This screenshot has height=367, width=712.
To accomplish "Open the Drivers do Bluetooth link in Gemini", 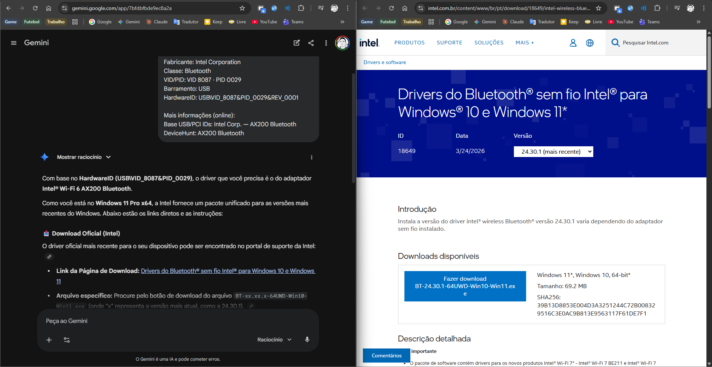I will [228, 271].
